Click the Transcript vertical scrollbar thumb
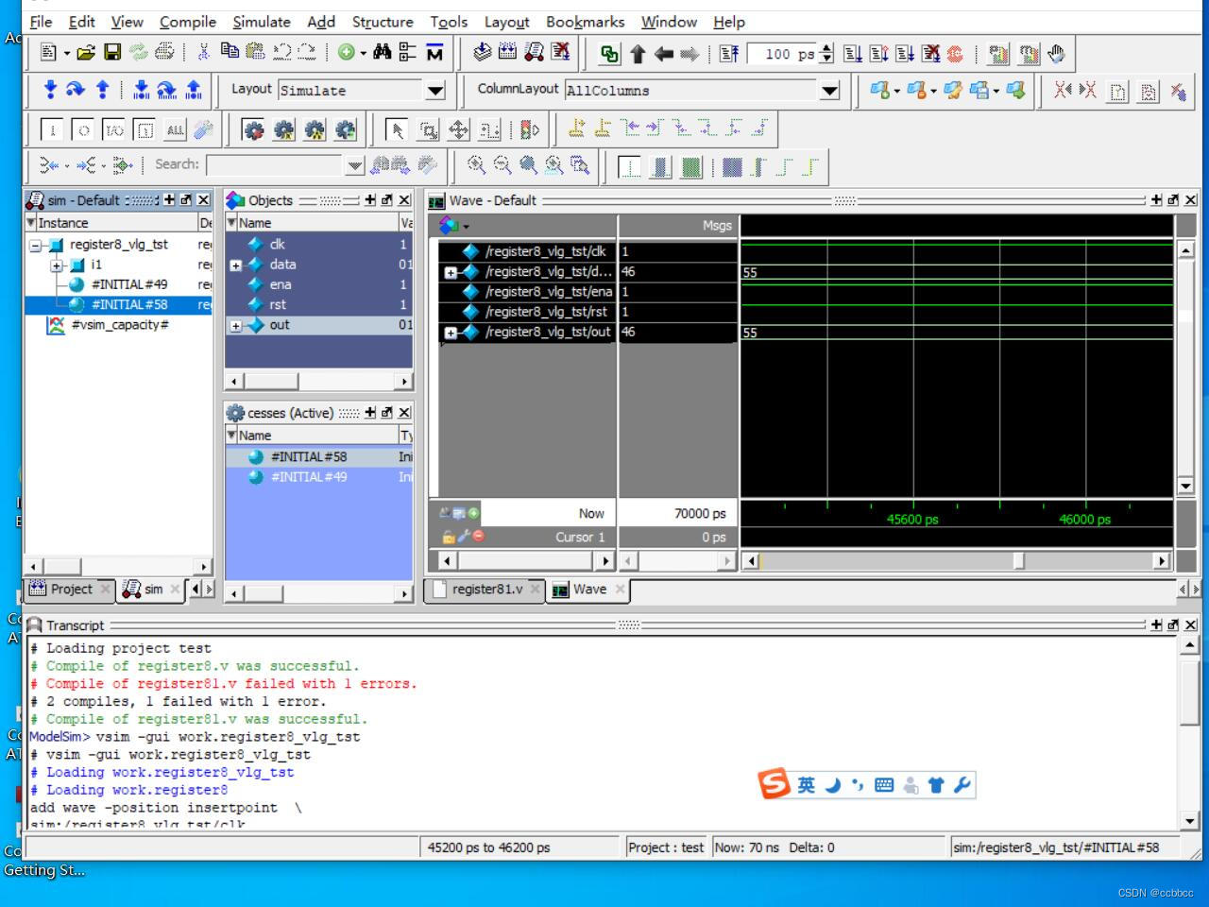Image resolution: width=1209 pixels, height=907 pixels. pyautogui.click(x=1189, y=691)
